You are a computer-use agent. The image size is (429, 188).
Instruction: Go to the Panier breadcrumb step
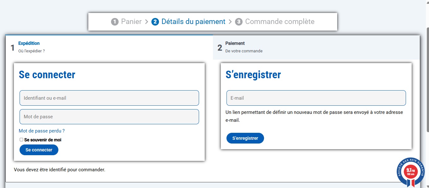[x=131, y=22]
